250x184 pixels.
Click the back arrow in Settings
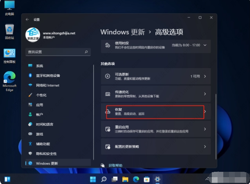(27, 19)
